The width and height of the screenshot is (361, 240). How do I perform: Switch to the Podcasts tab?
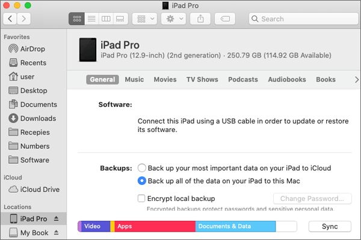(x=243, y=79)
